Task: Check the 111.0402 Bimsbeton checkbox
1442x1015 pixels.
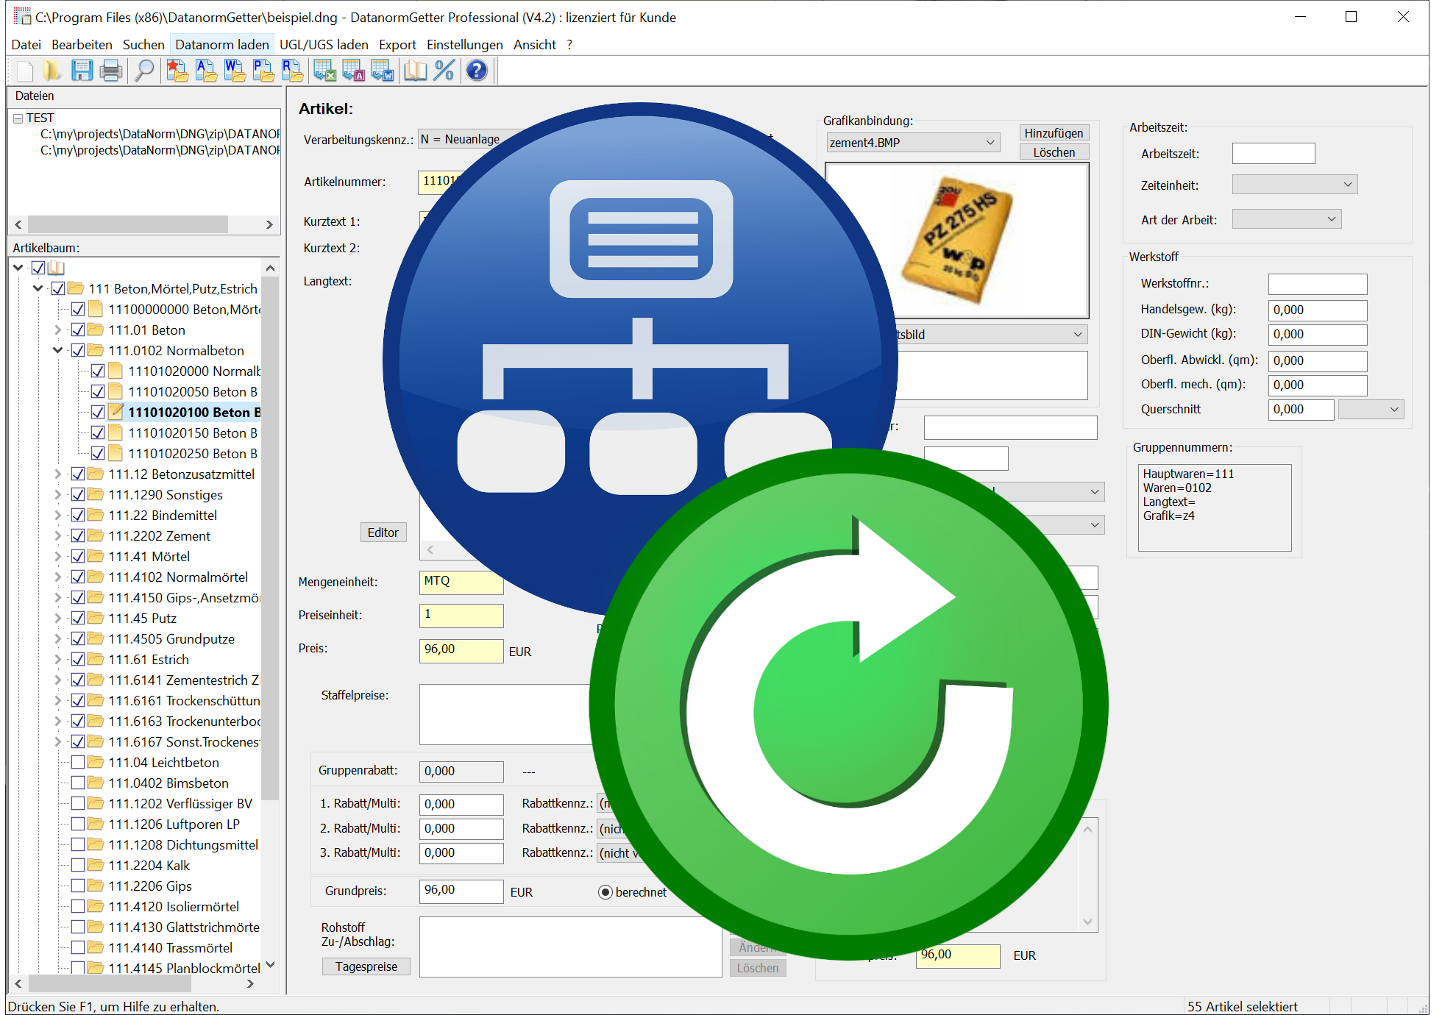Action: click(x=78, y=783)
